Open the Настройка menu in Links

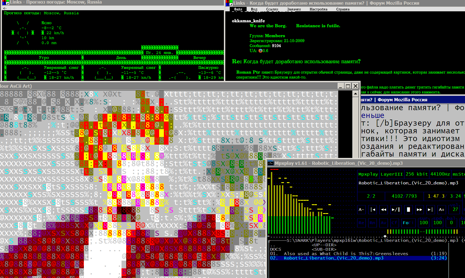click(318, 9)
